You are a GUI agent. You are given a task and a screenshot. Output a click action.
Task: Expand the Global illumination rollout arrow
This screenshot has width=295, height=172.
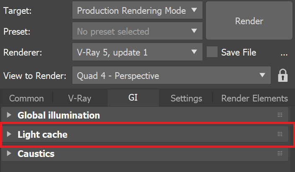tap(10, 115)
